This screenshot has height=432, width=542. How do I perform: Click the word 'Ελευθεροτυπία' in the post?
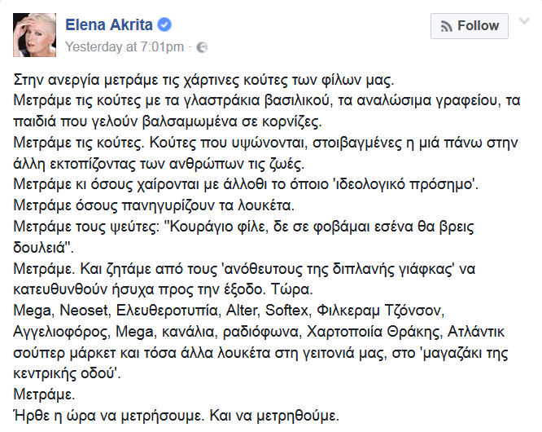coord(168,311)
